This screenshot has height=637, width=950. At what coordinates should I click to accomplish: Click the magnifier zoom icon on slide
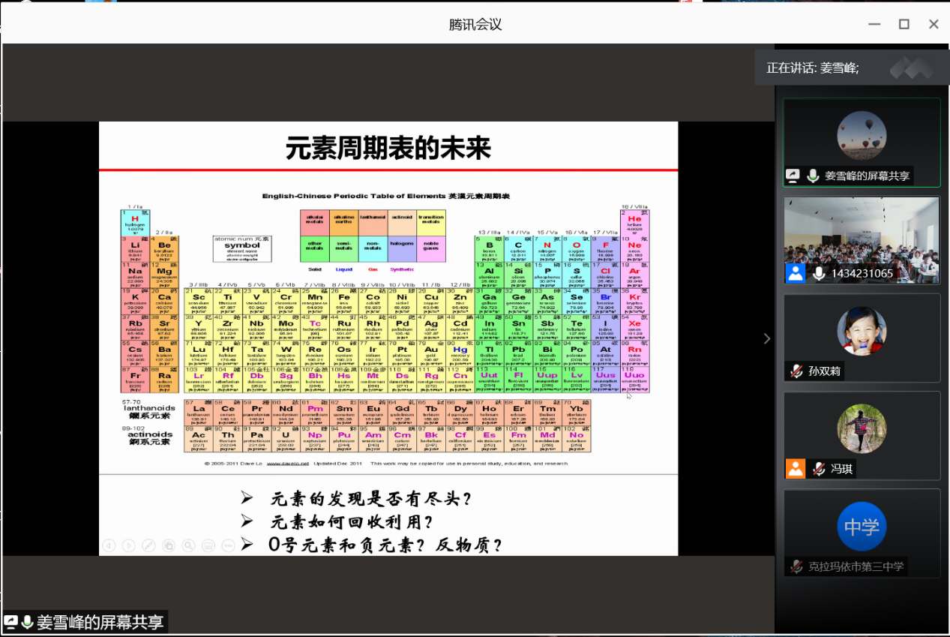[x=188, y=545]
